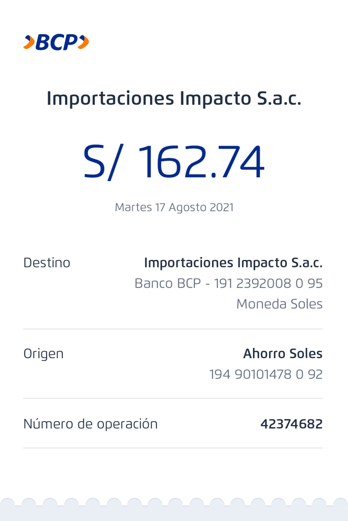Select the date Martes 17 Agosto 2021

pyautogui.click(x=174, y=207)
